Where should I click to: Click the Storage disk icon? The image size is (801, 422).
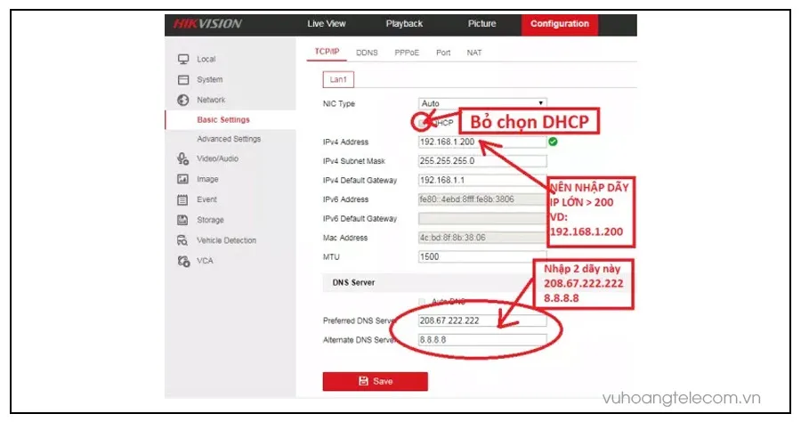point(182,220)
